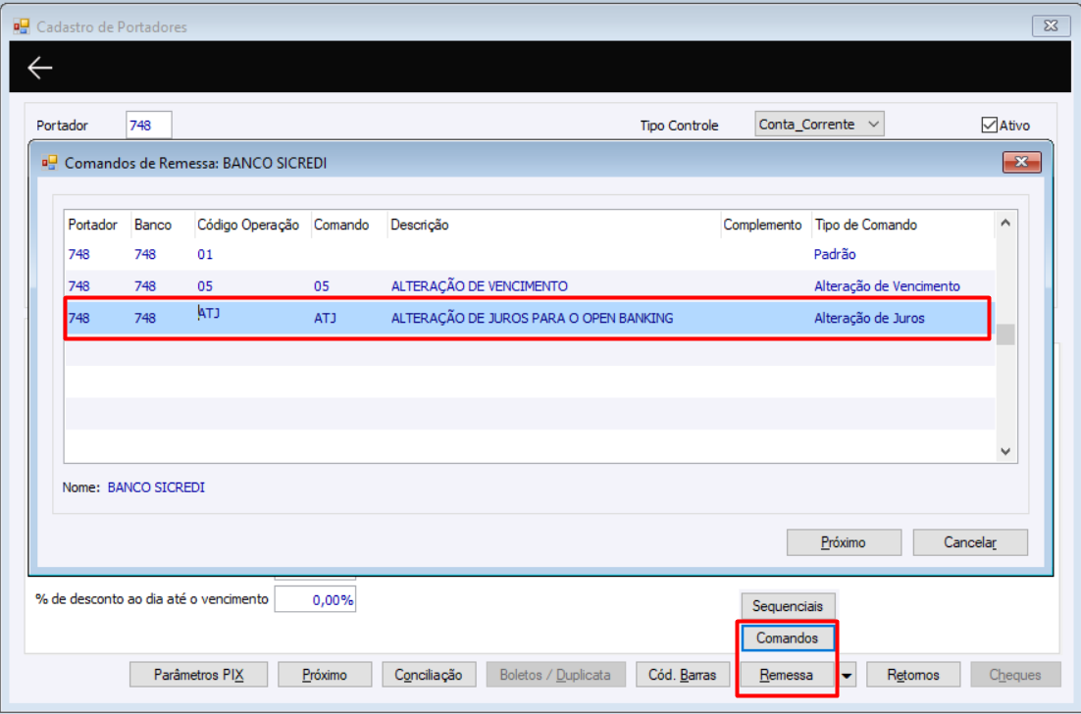Click the Cód. Barras button

(683, 675)
